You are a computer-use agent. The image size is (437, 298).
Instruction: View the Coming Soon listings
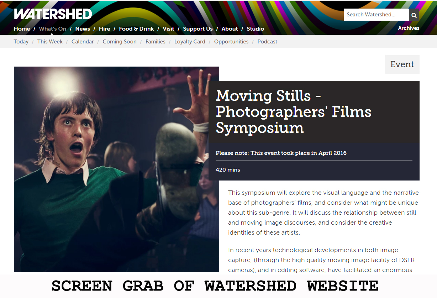120,42
